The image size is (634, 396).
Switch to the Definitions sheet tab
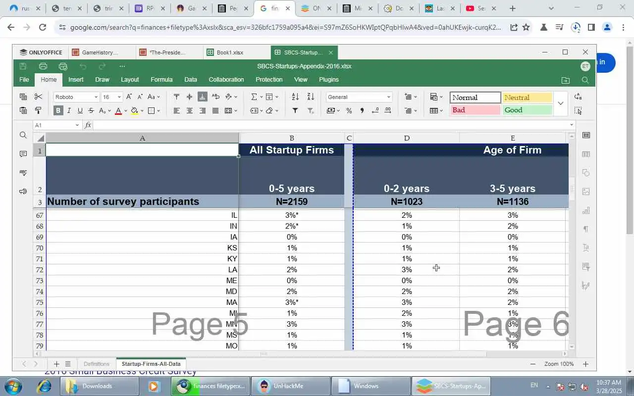[x=97, y=364]
